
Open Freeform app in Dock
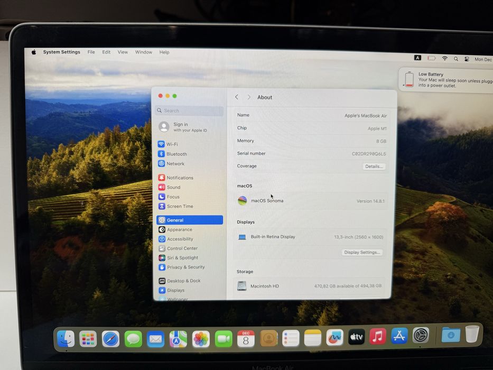point(335,338)
